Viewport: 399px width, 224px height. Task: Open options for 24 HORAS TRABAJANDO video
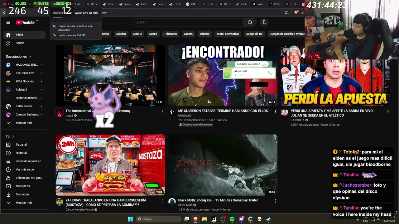[163, 201]
